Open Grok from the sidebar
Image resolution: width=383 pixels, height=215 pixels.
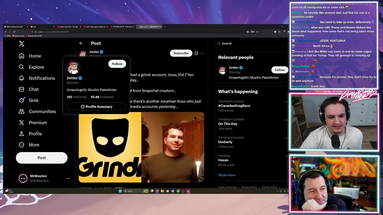pos(29,100)
